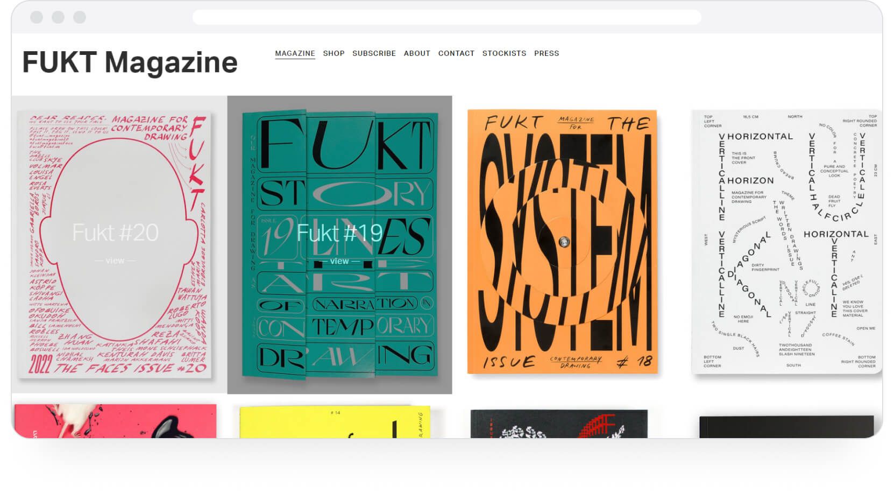Click the FUKT Magazine site title
The height and width of the screenshot is (493, 894).
pyautogui.click(x=130, y=62)
